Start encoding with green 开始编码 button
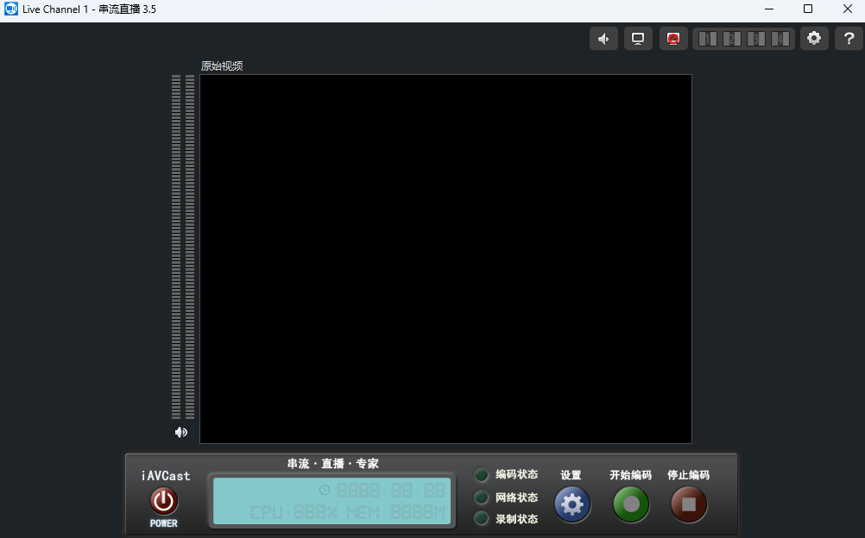The image size is (865, 538). tap(631, 504)
